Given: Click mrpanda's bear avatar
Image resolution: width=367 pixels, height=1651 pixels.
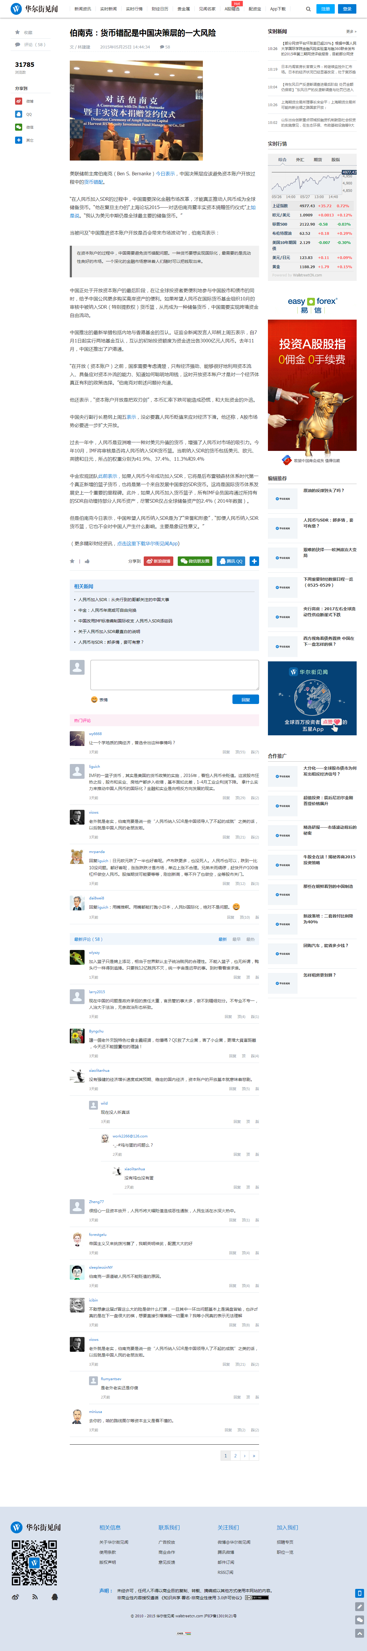Looking at the screenshot, I should point(77,856).
